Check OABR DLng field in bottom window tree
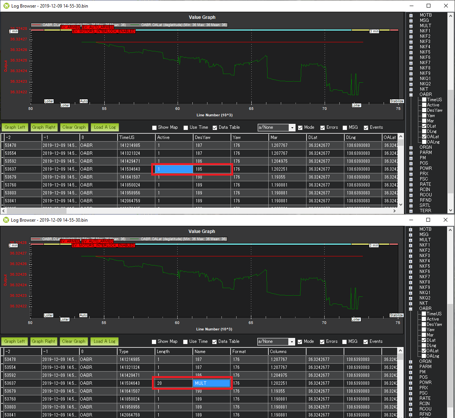This screenshot has height=418, width=455. click(x=424, y=346)
